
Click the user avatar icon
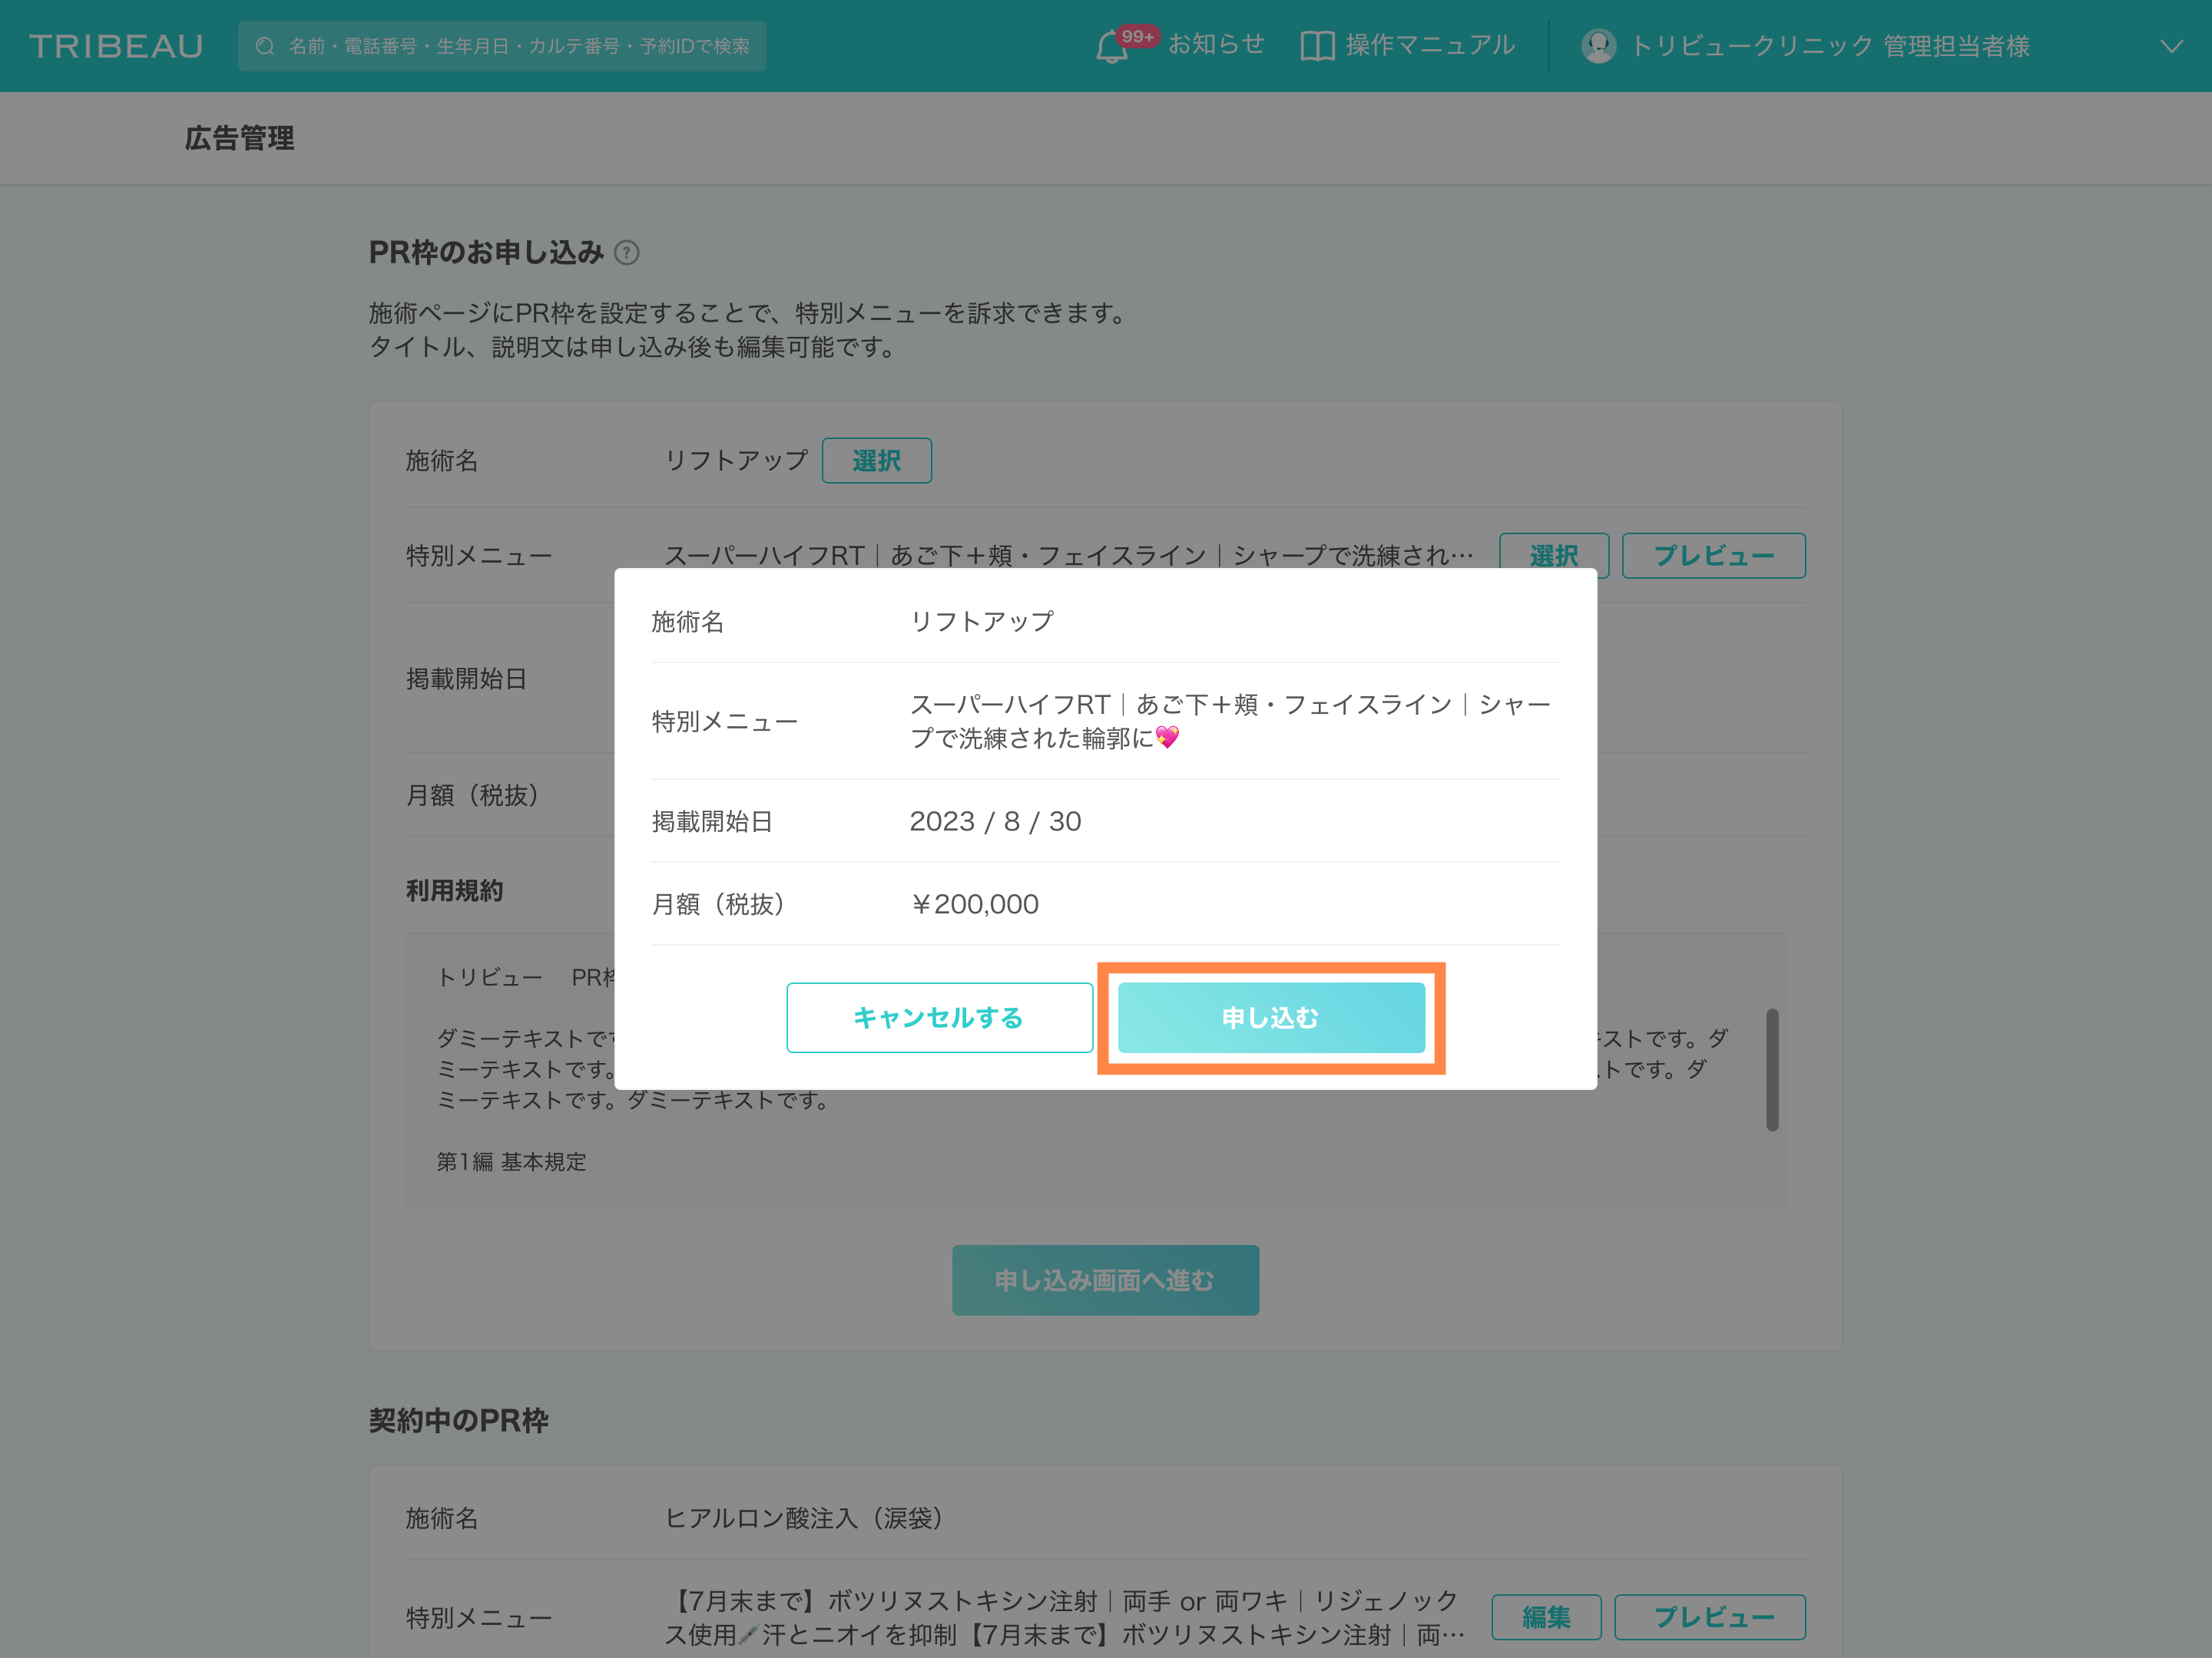(x=1598, y=46)
